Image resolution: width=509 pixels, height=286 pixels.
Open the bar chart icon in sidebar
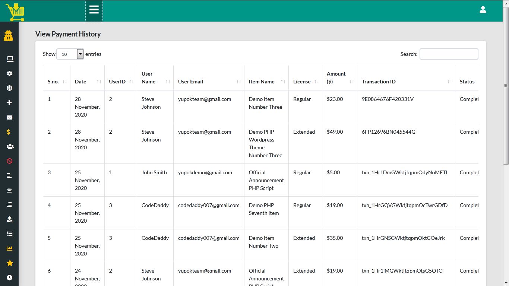tap(10, 249)
